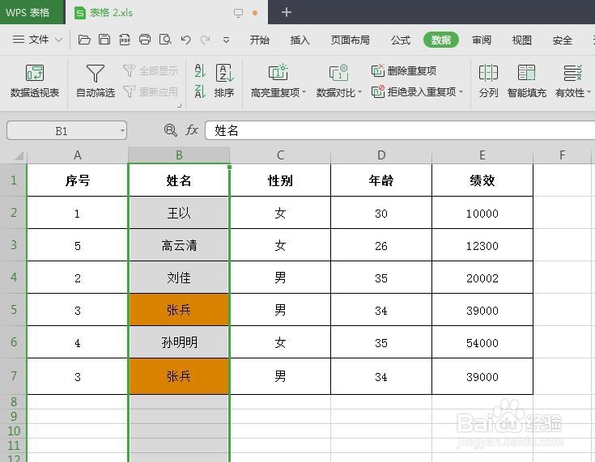Select column C header

280,155
